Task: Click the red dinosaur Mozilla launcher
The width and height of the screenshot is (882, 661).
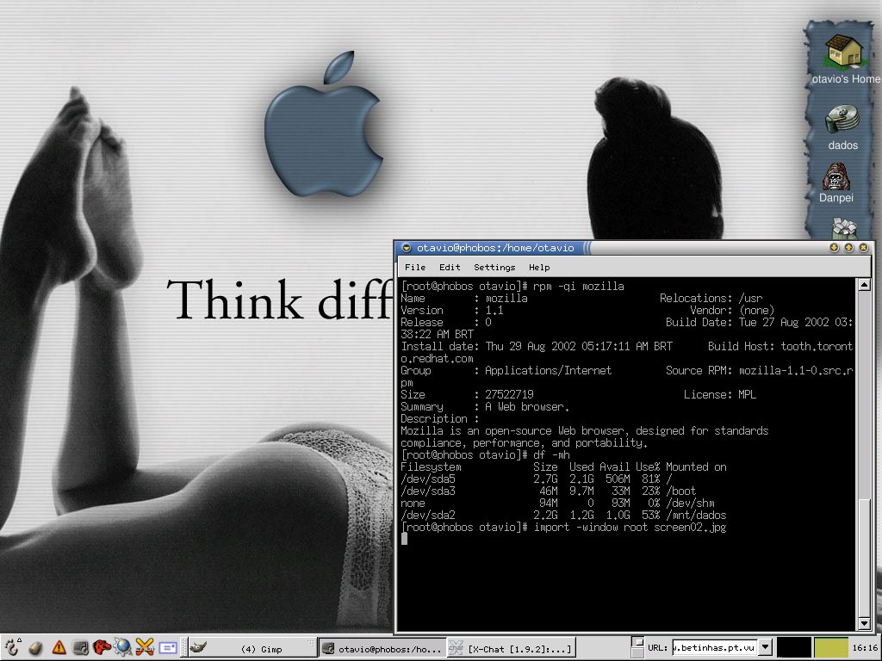Action: coord(102,648)
